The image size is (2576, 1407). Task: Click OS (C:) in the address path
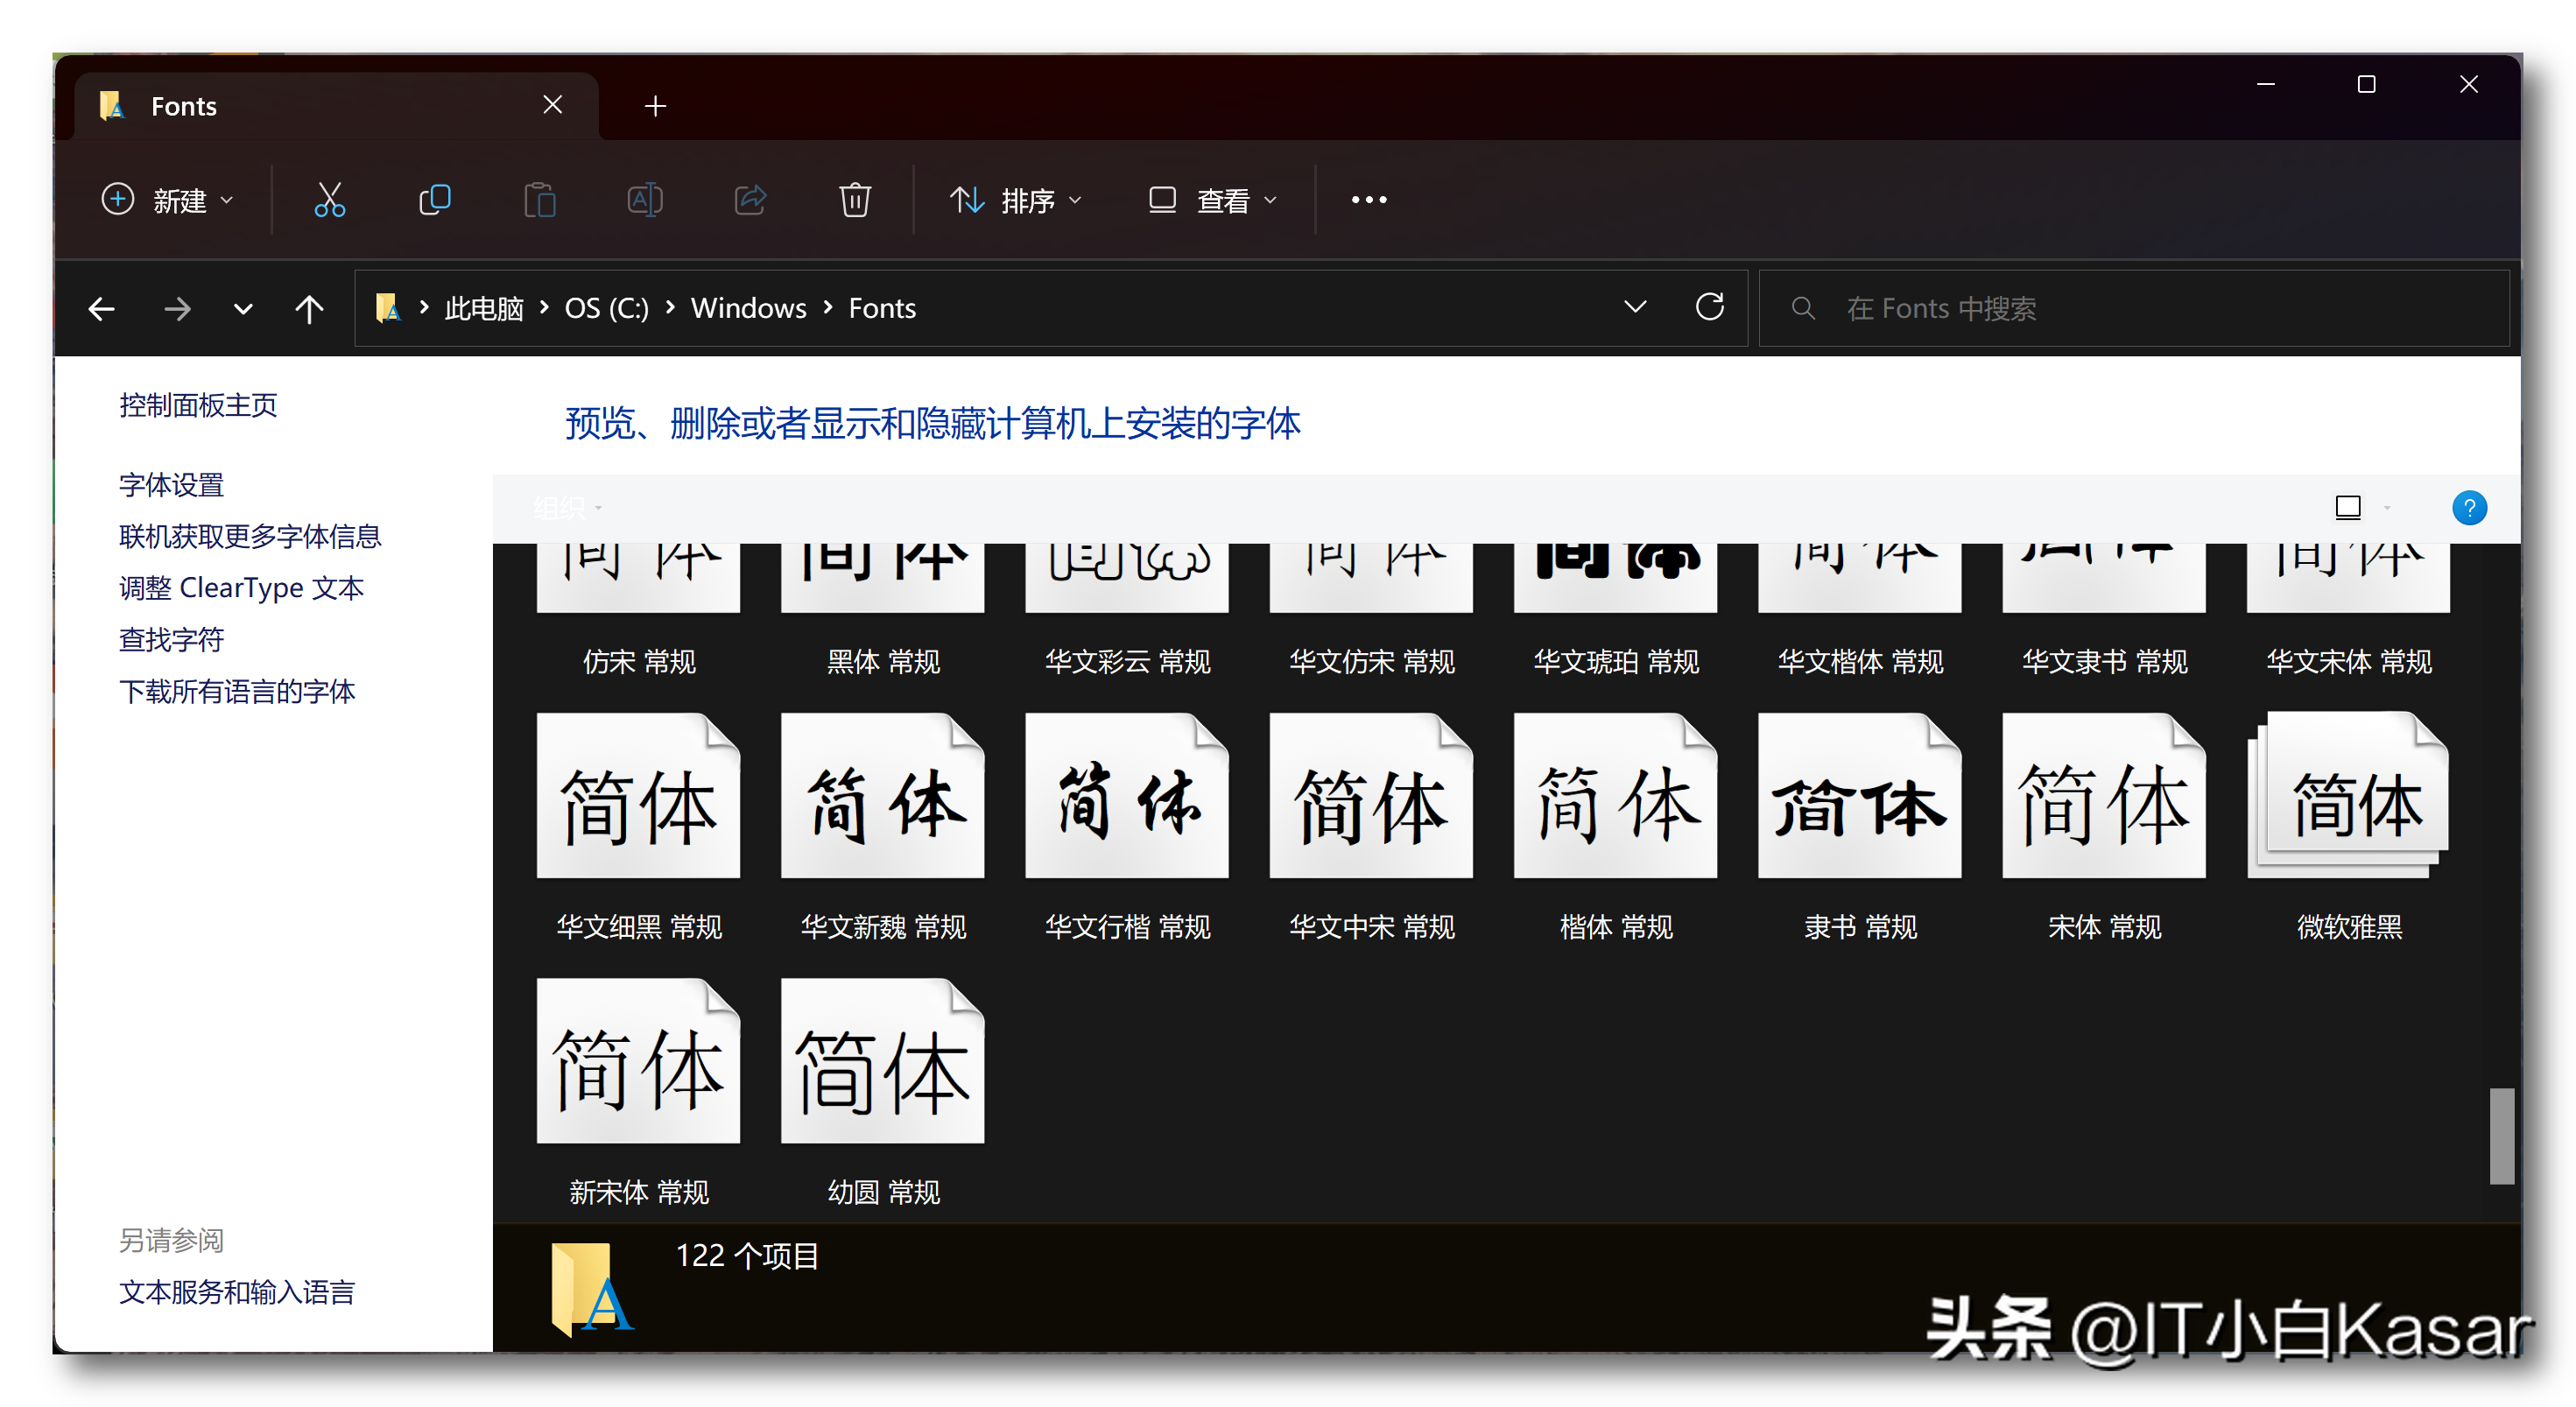point(606,308)
